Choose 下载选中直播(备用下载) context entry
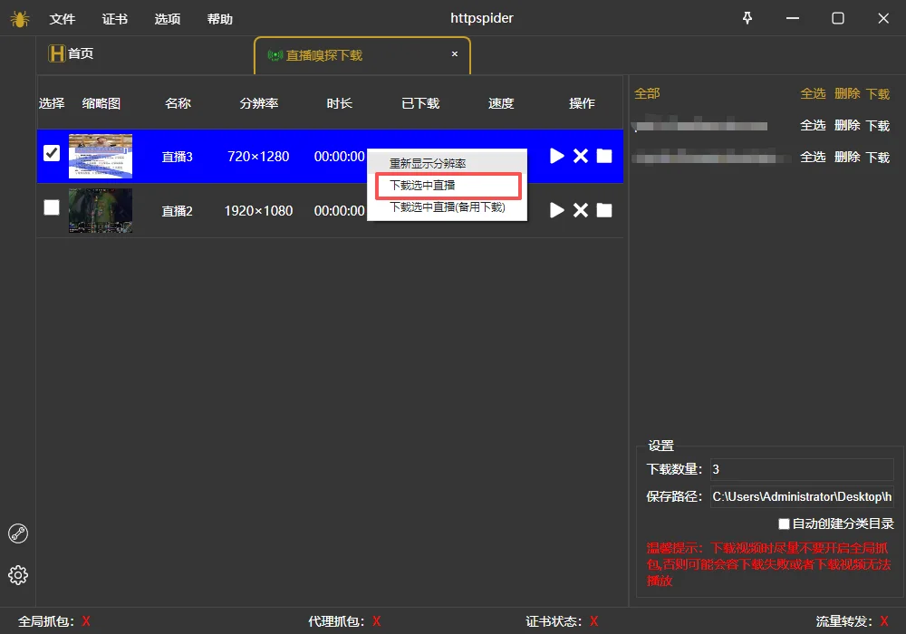 [x=448, y=207]
